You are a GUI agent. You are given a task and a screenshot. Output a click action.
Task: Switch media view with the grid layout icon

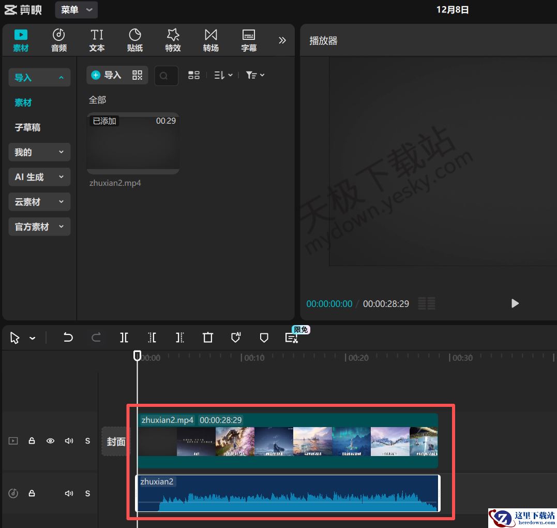click(194, 75)
